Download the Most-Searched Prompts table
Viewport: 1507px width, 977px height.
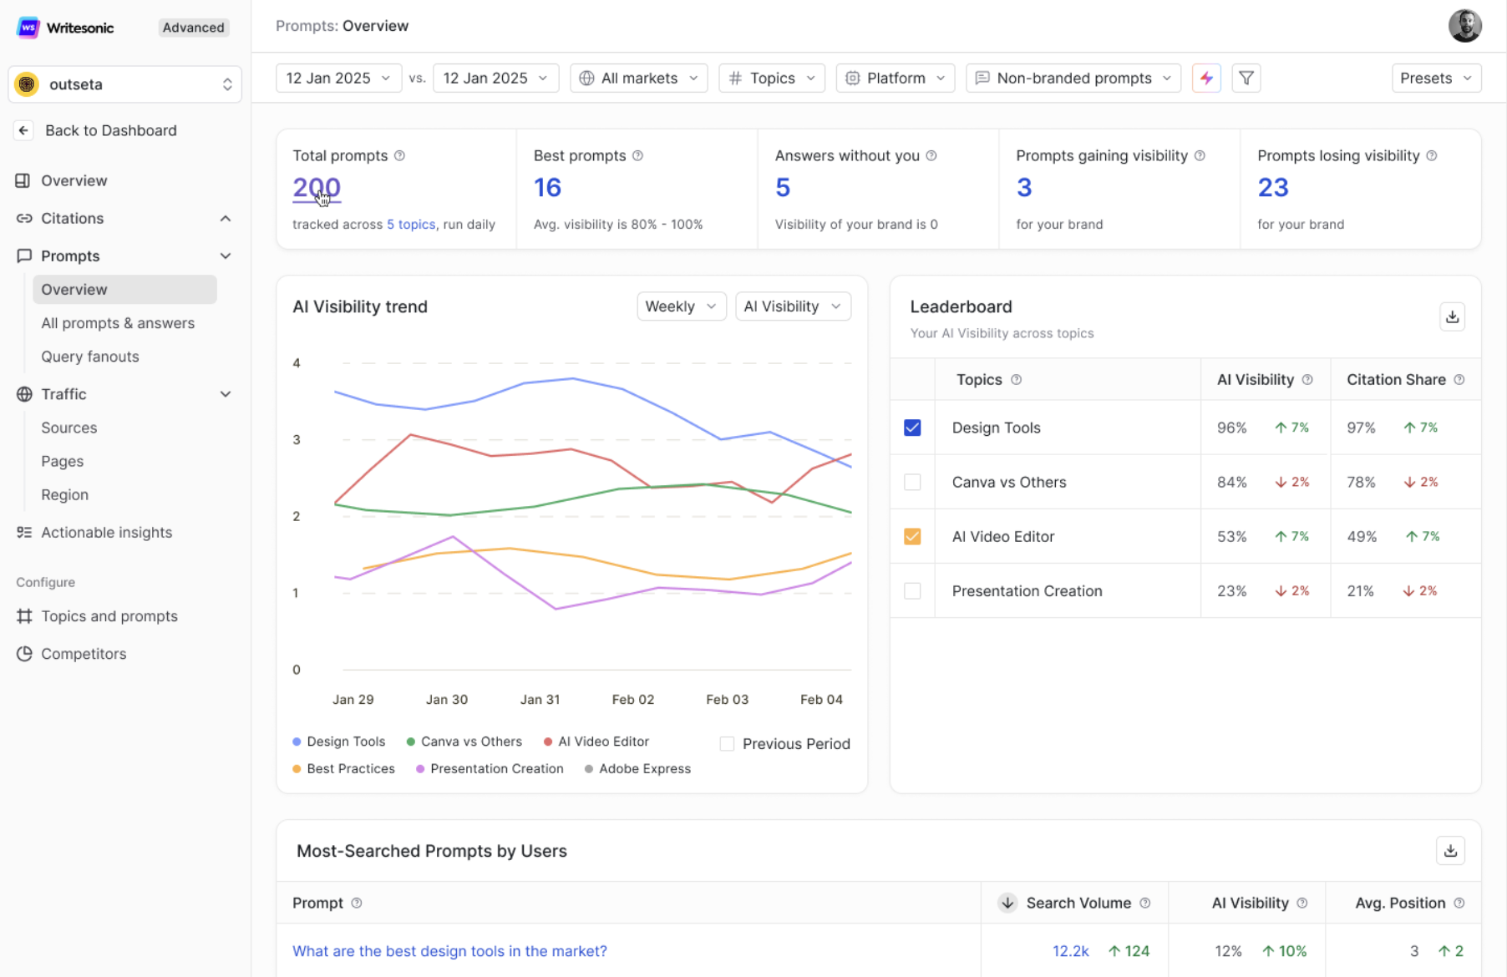coord(1450,850)
